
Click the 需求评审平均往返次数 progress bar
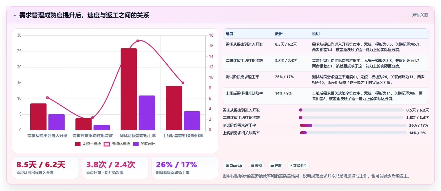pos(351,117)
